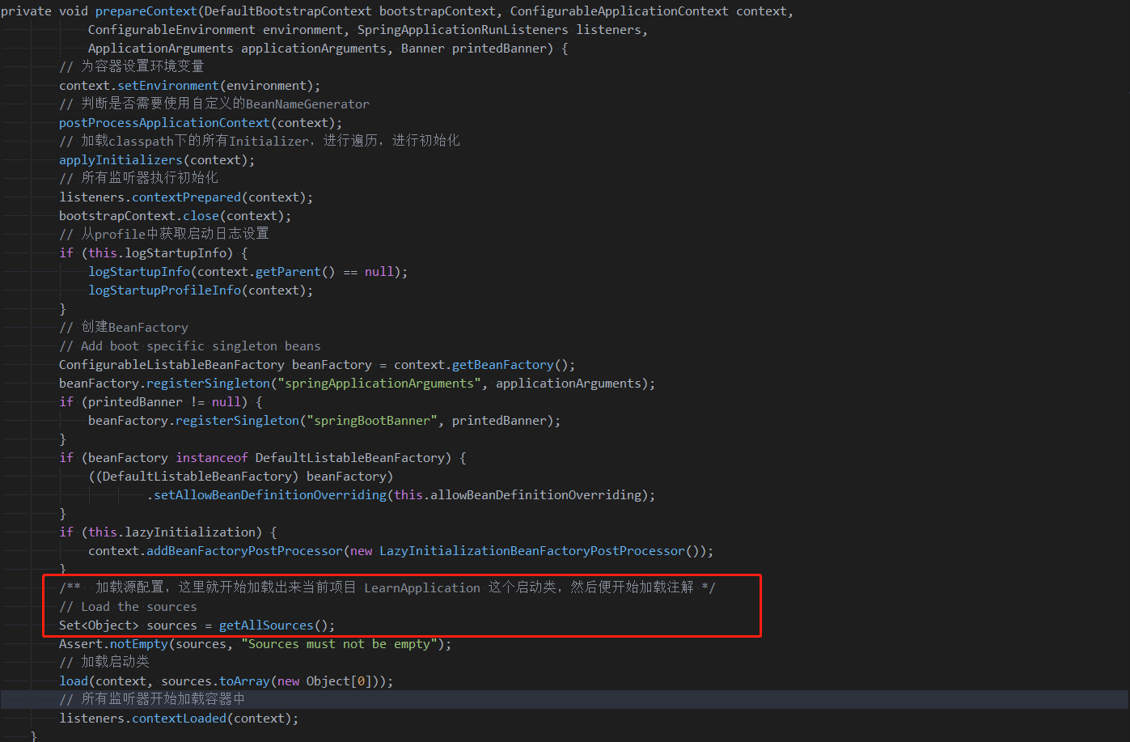This screenshot has height=742, width=1130.
Task: Click ConfigurableEnvironment in the parameter list
Action: (x=171, y=30)
